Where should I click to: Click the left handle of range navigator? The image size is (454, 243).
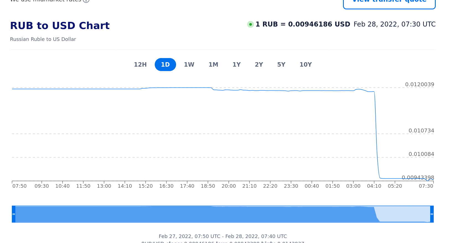coord(14,214)
